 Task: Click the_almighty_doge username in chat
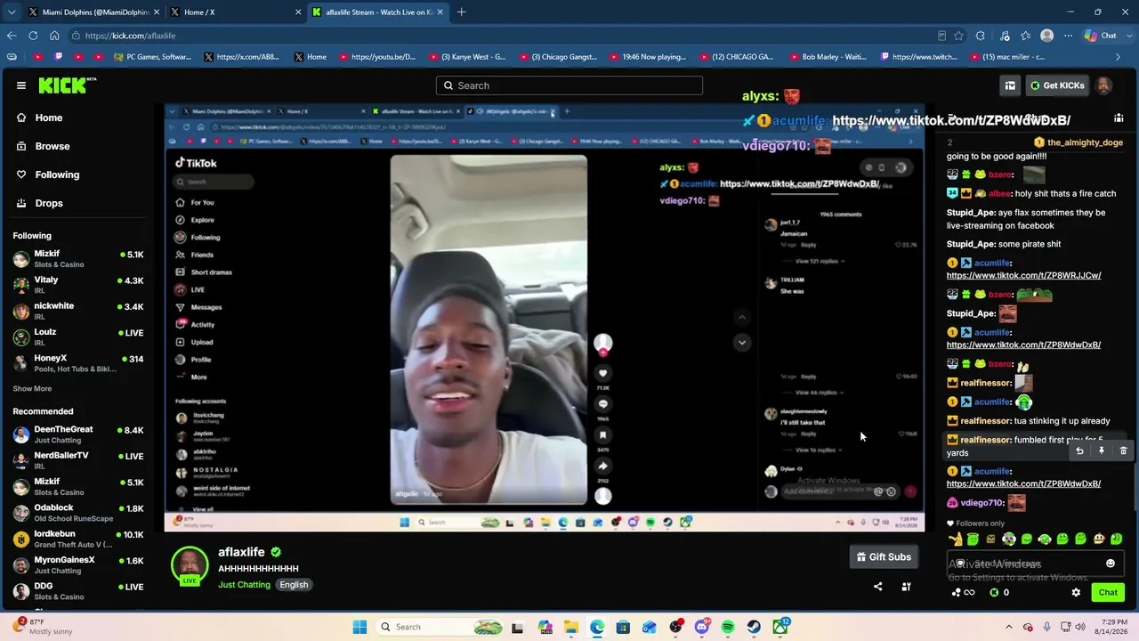tap(1085, 142)
